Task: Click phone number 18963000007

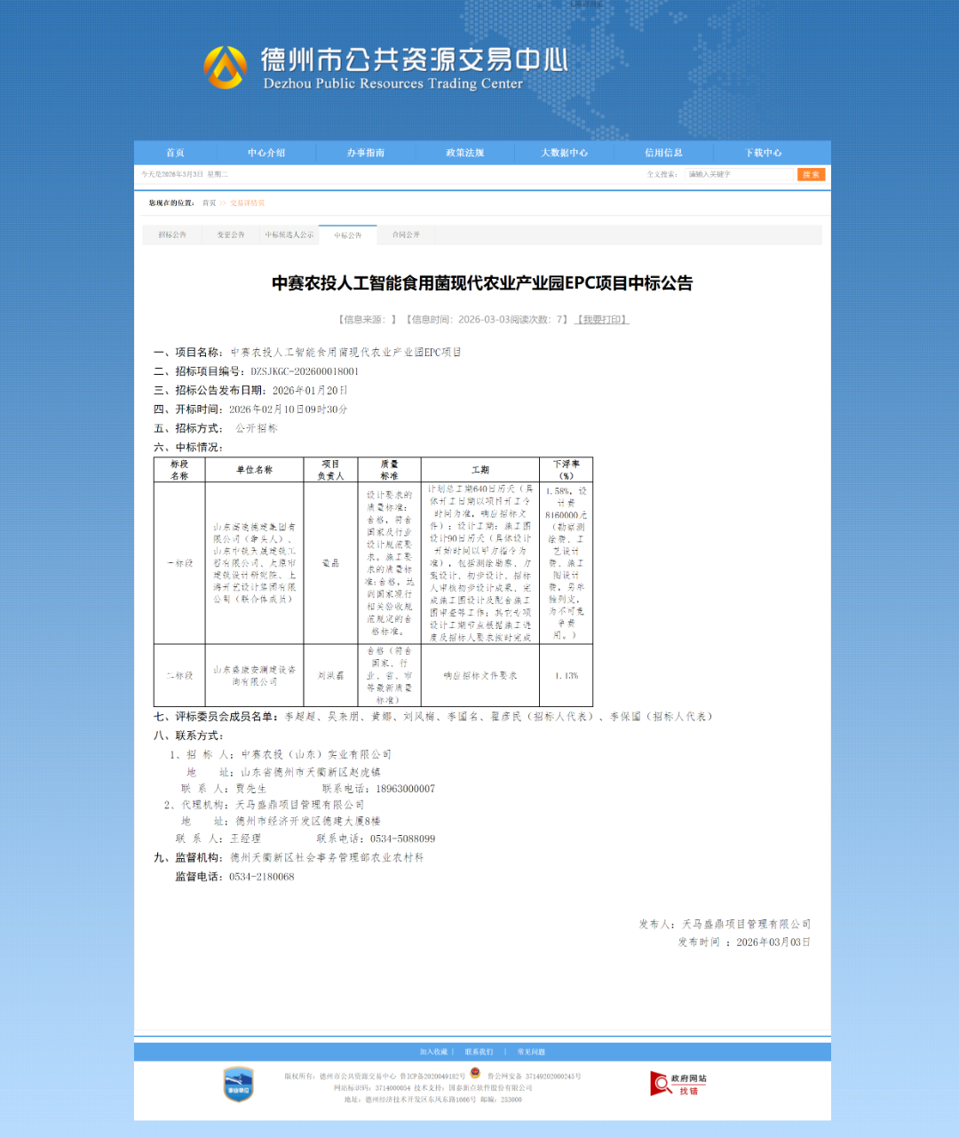Action: click(x=405, y=789)
